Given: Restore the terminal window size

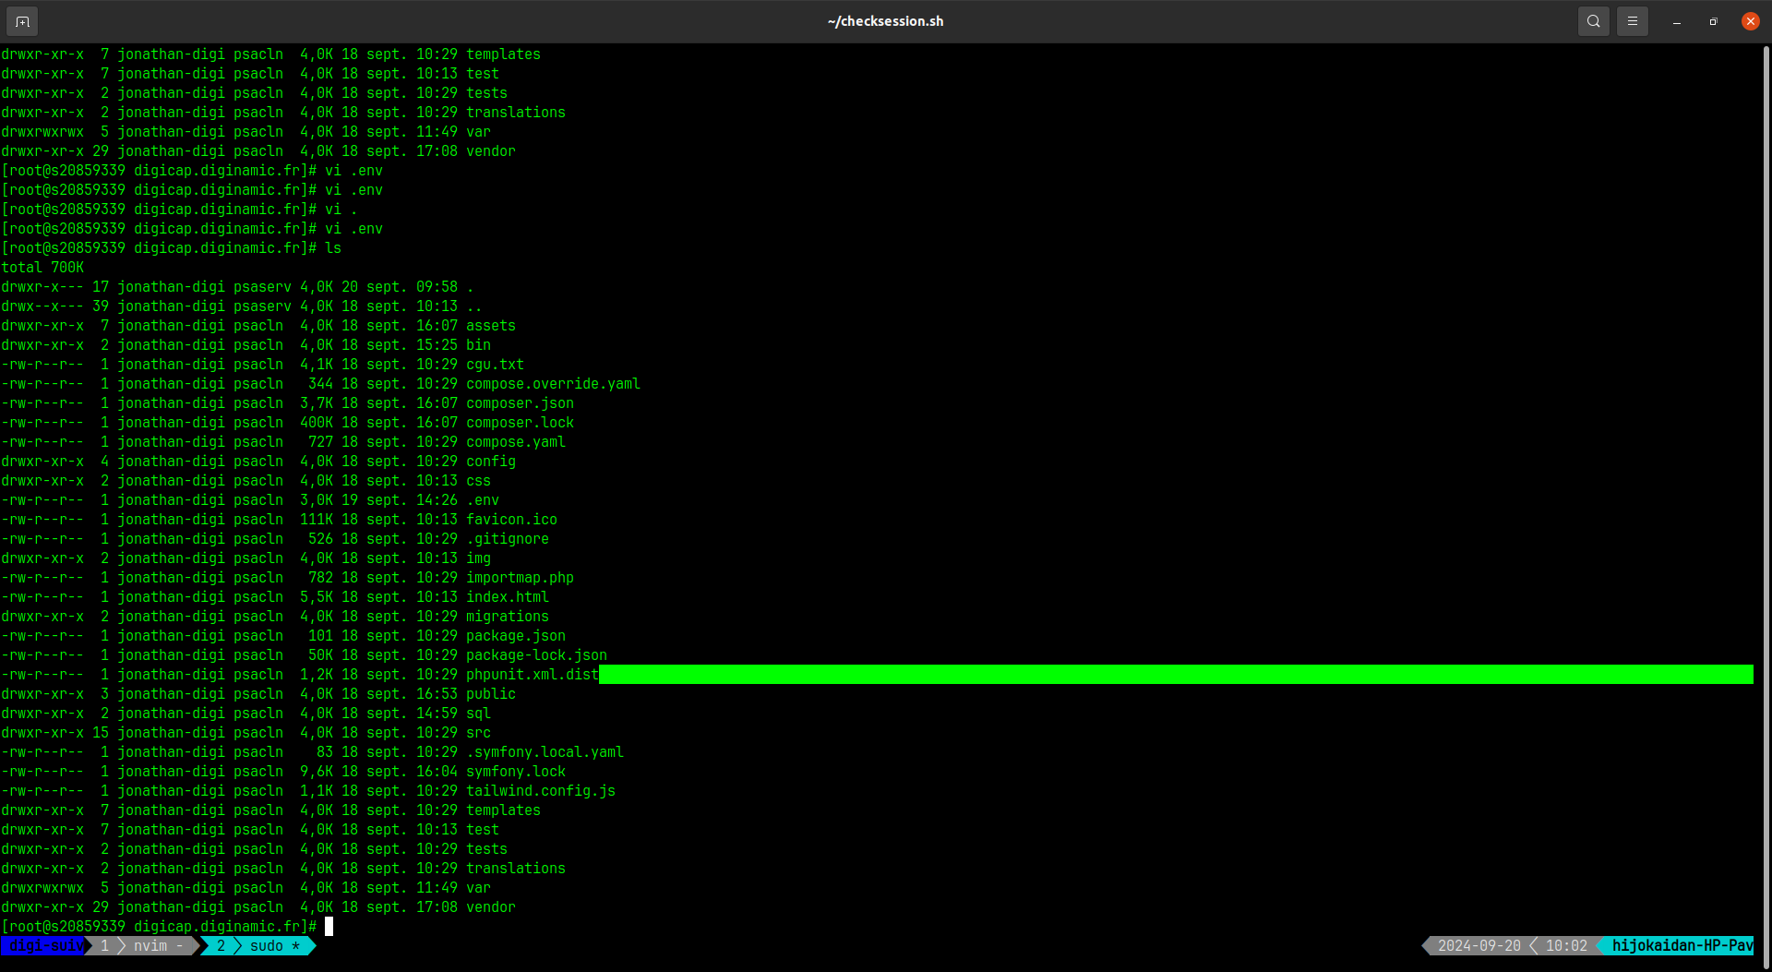Looking at the screenshot, I should pos(1713,21).
